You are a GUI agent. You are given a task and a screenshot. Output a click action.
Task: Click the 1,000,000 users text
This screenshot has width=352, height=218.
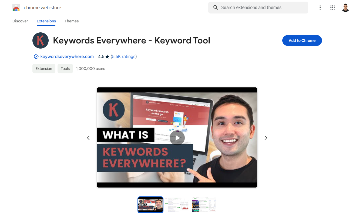coord(90,69)
